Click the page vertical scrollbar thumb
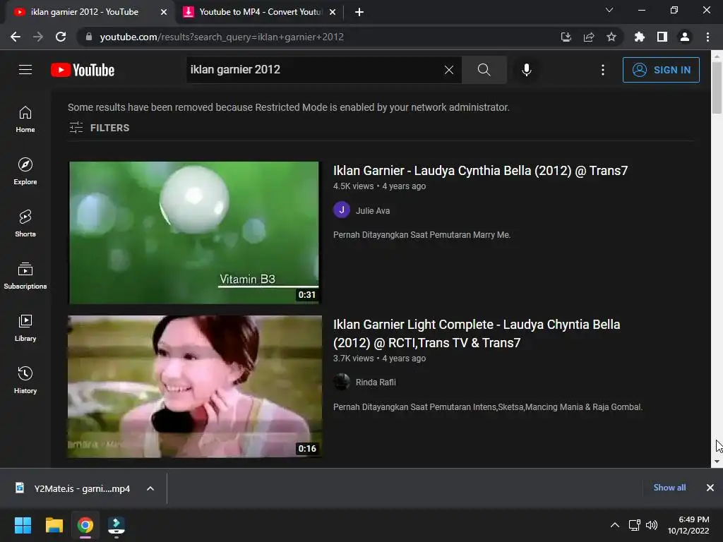The image size is (723, 542). pyautogui.click(x=717, y=88)
